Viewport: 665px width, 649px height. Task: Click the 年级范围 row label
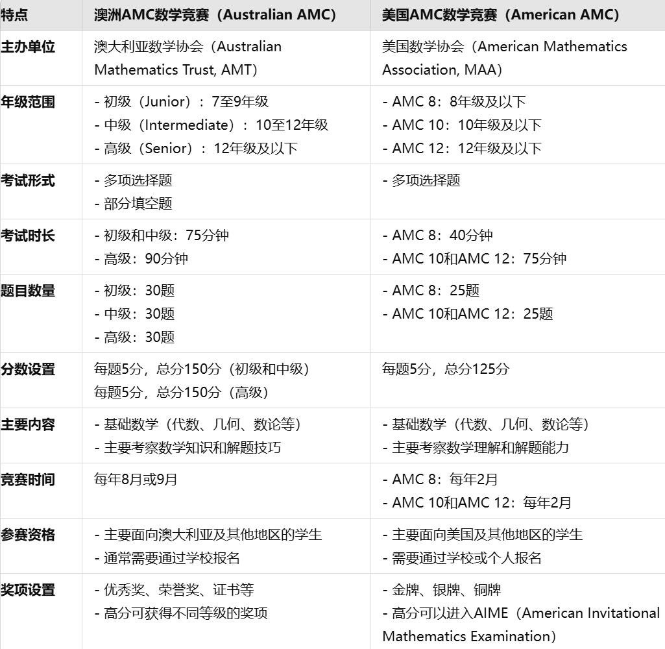28,102
